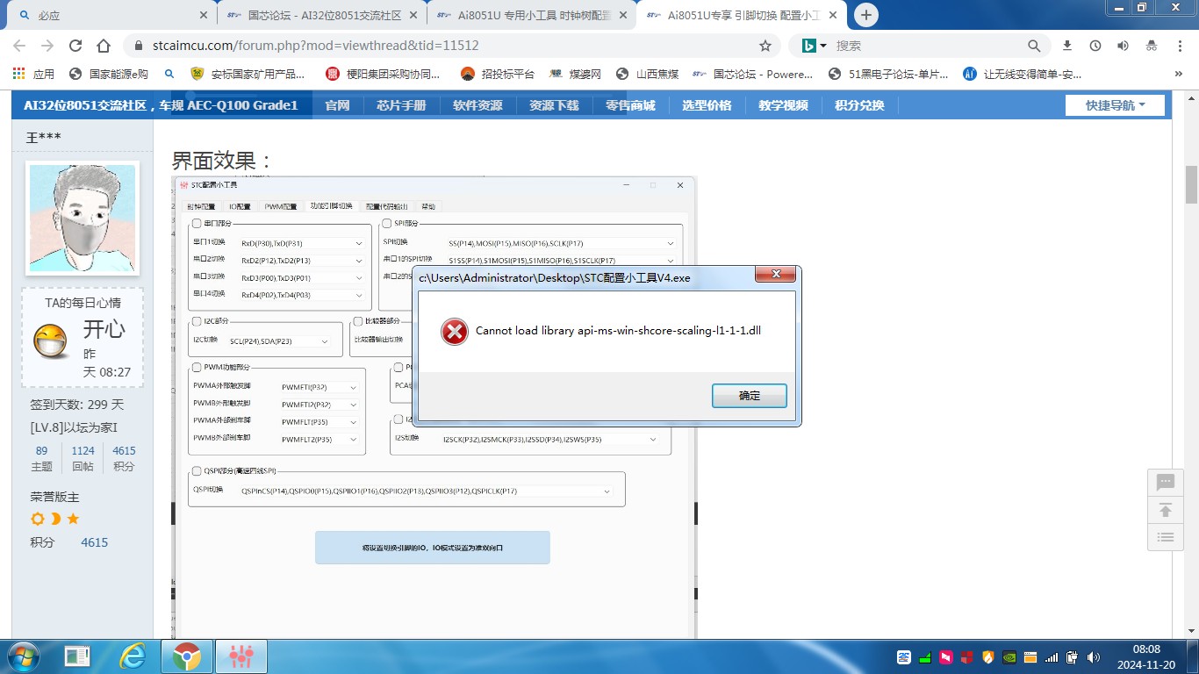Click the magnifier icon in the search box
Viewport: 1199px width, 674px height.
1034,46
